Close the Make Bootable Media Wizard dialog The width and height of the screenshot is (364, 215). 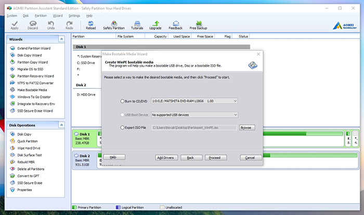(258, 54)
